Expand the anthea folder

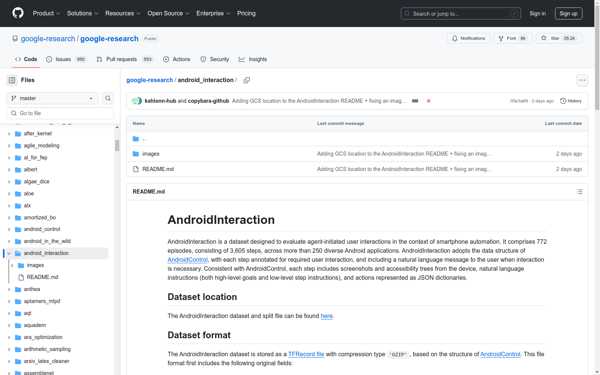point(9,289)
